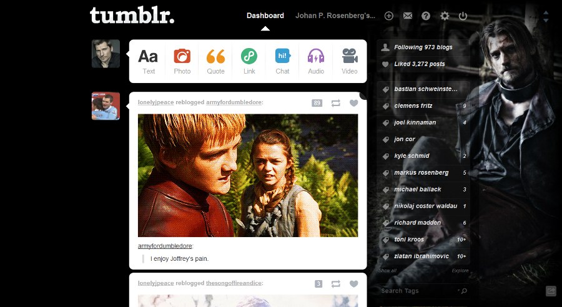Select the kyle schmid tag
Image resolution: width=562 pixels, height=307 pixels.
[x=423, y=156]
